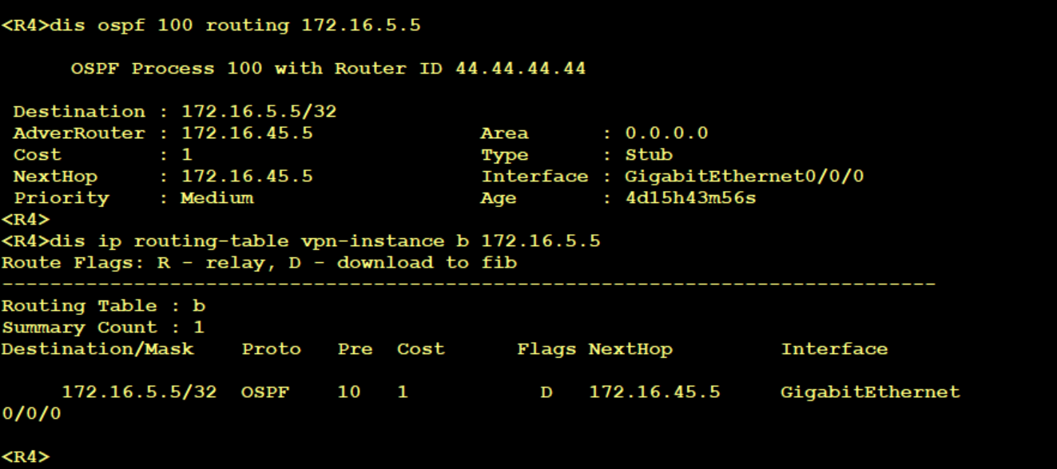Click the command 'dis ospf 100 routing 172.16.5.5'
This screenshot has height=469, width=1057.
[235, 26]
